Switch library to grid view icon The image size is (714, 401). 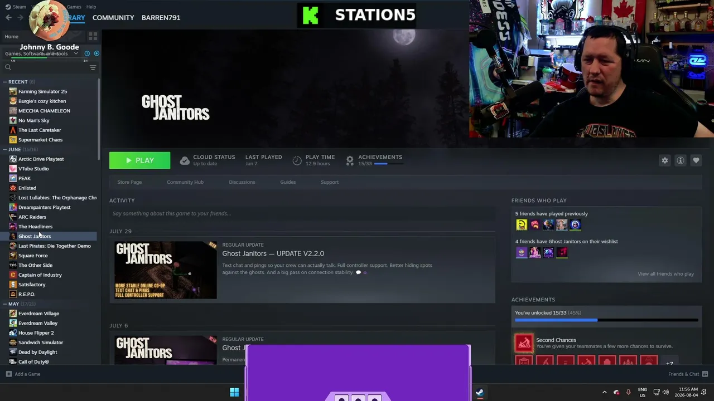93,36
